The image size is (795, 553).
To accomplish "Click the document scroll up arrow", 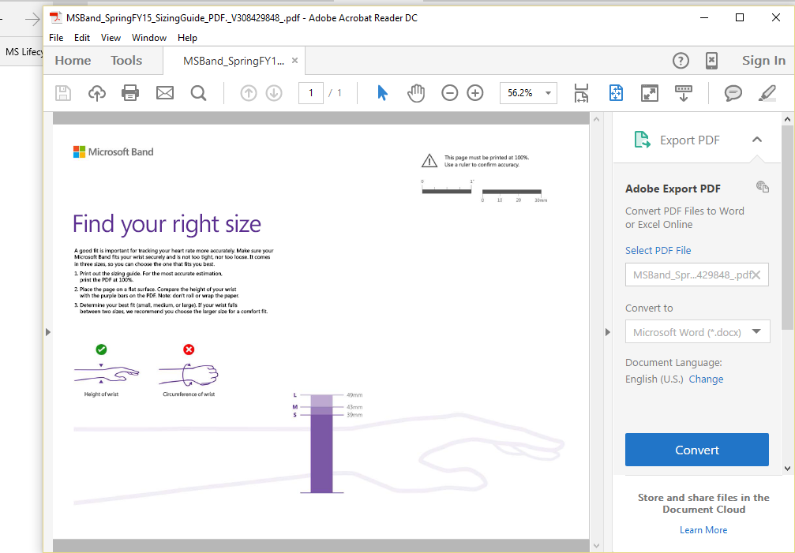I will [x=596, y=119].
